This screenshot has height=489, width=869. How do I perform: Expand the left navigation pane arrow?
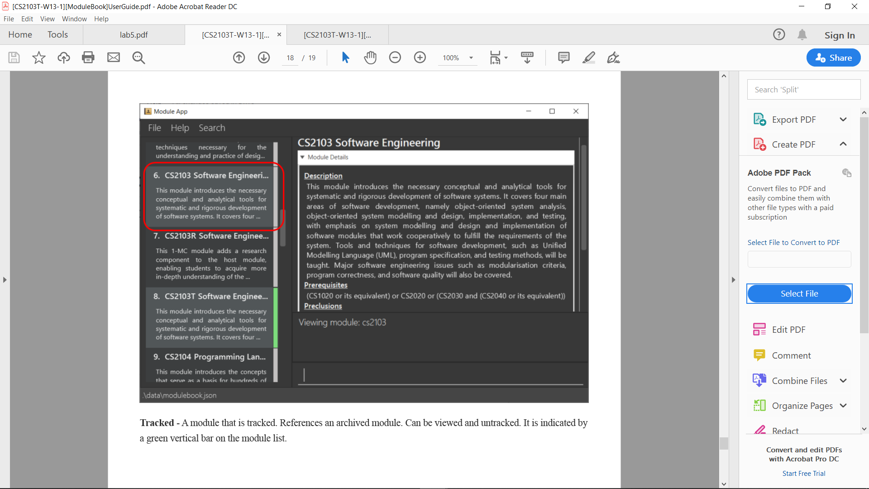coord(5,280)
